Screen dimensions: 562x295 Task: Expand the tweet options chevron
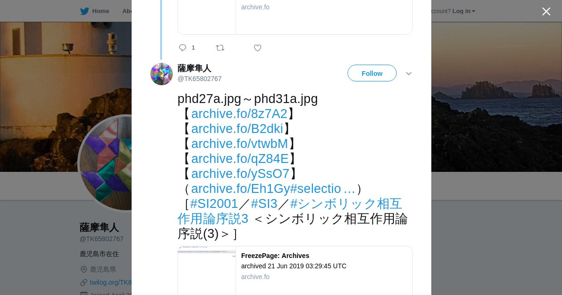[409, 74]
